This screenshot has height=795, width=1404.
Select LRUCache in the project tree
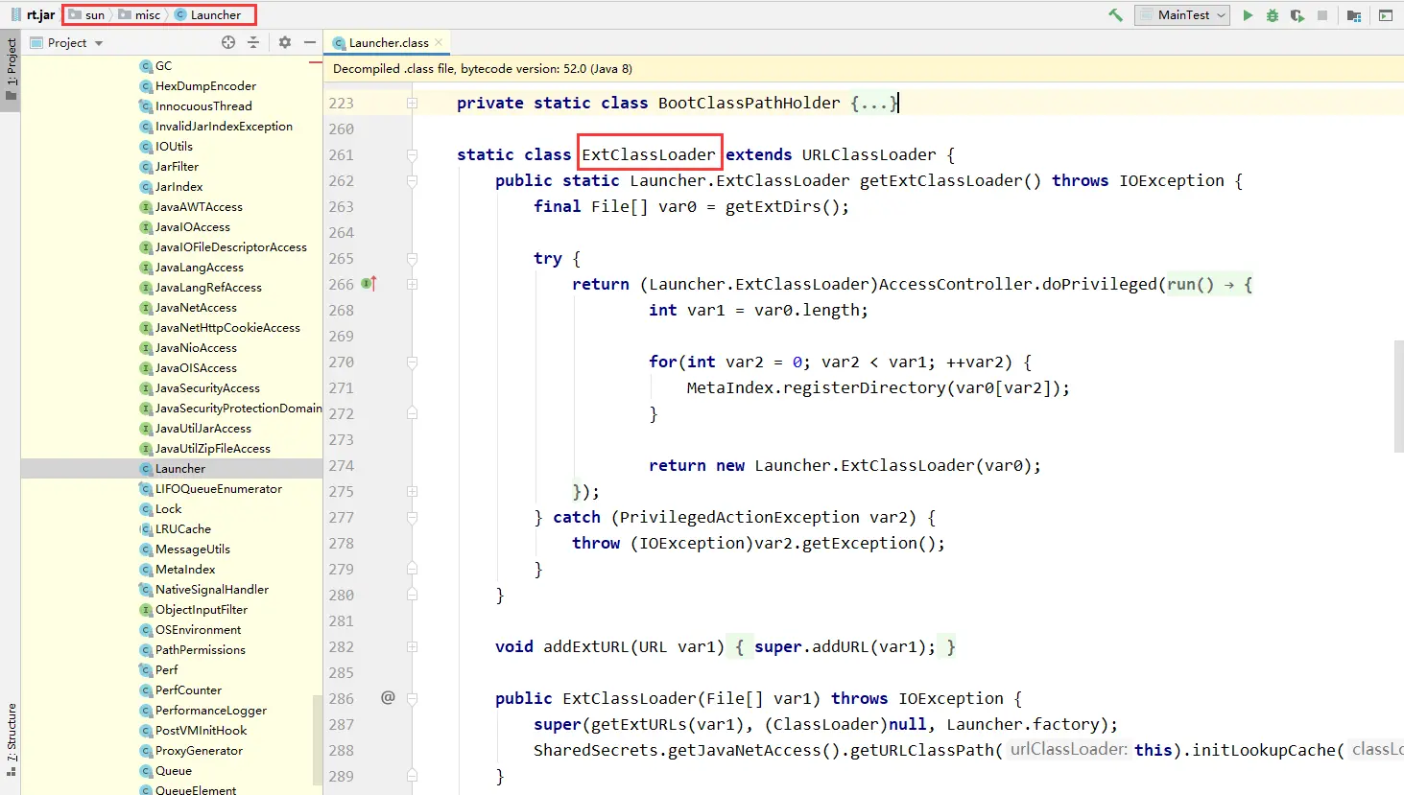[183, 528]
